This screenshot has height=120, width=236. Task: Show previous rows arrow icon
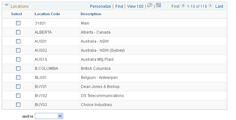[183, 5]
